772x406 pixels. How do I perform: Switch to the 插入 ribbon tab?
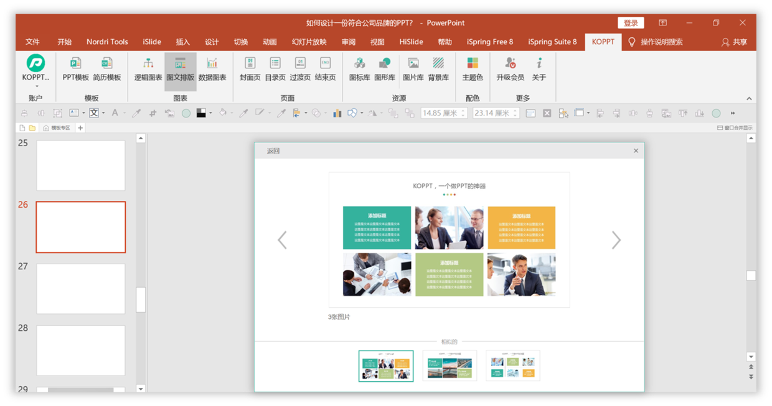pyautogui.click(x=182, y=42)
